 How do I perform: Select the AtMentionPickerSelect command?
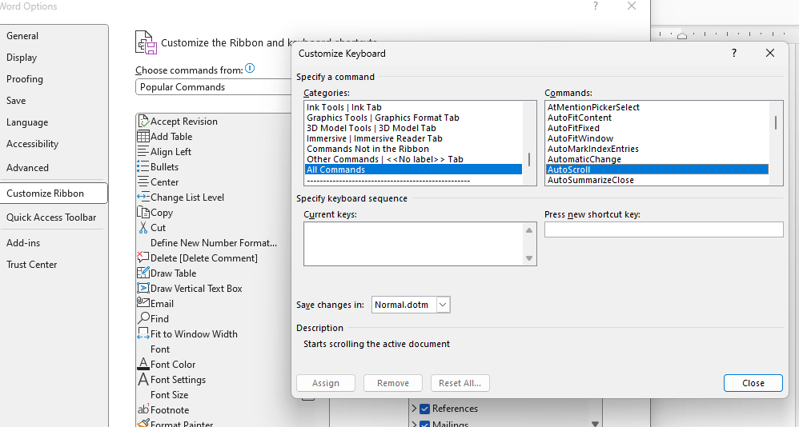point(656,107)
